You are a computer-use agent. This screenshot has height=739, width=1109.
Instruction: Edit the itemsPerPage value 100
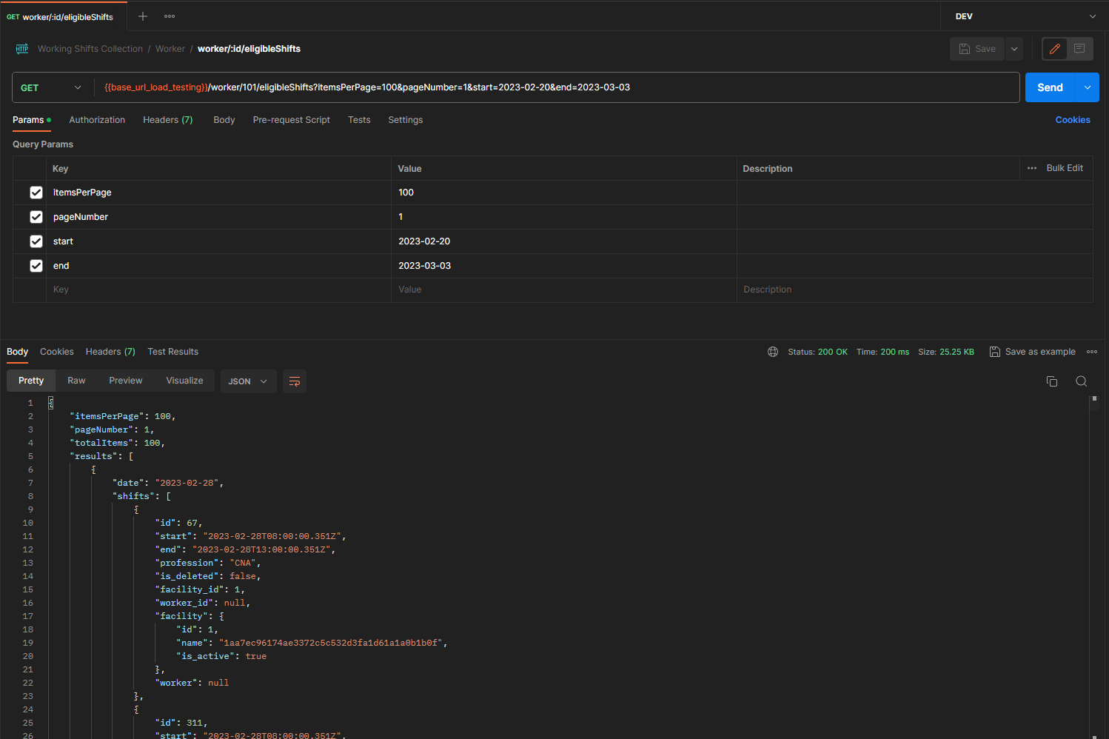564,193
